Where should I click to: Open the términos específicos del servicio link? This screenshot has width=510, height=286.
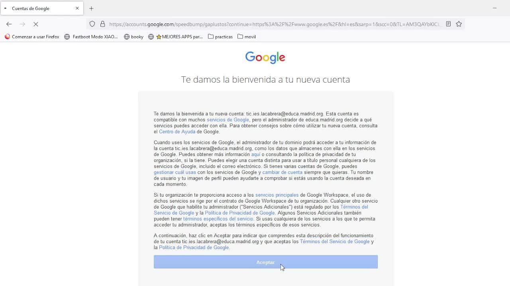coord(218,219)
